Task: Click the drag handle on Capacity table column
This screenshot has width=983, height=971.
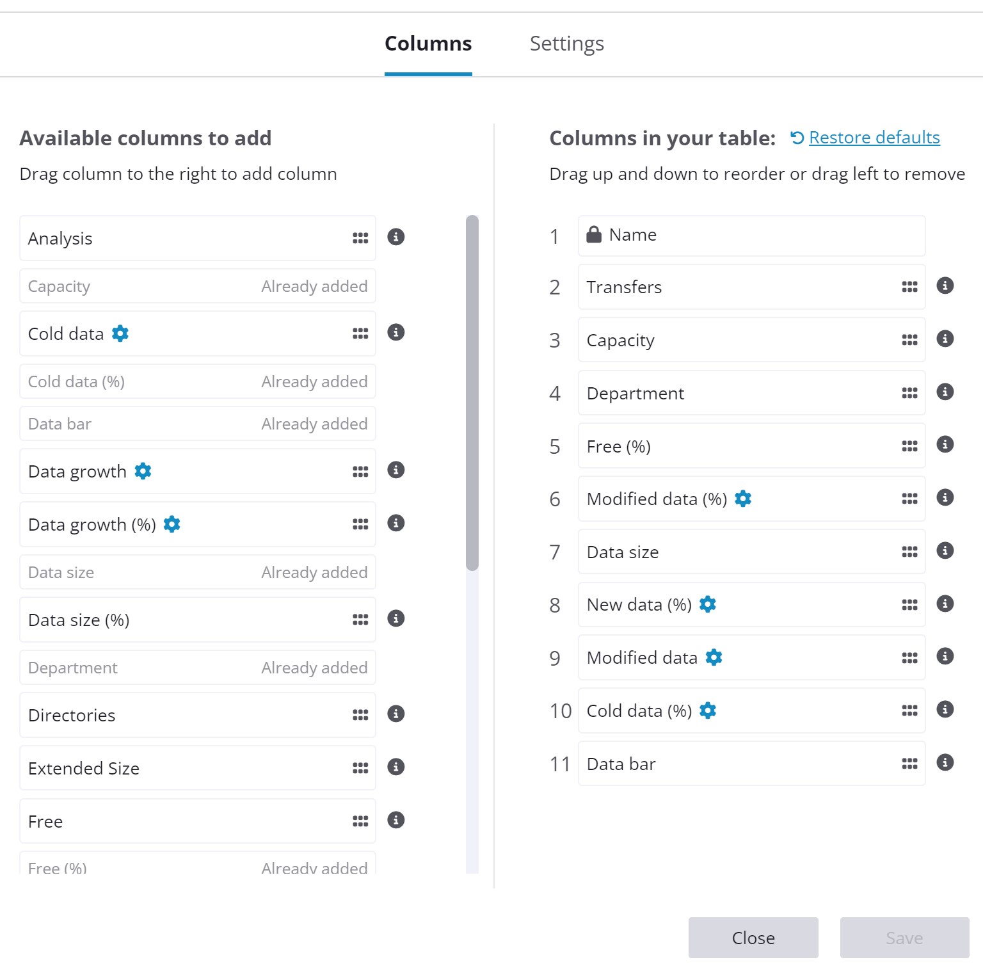Action: (x=909, y=340)
